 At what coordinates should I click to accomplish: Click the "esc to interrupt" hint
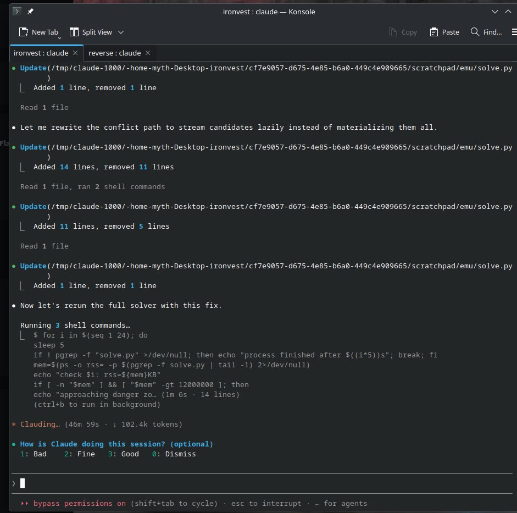(266, 504)
